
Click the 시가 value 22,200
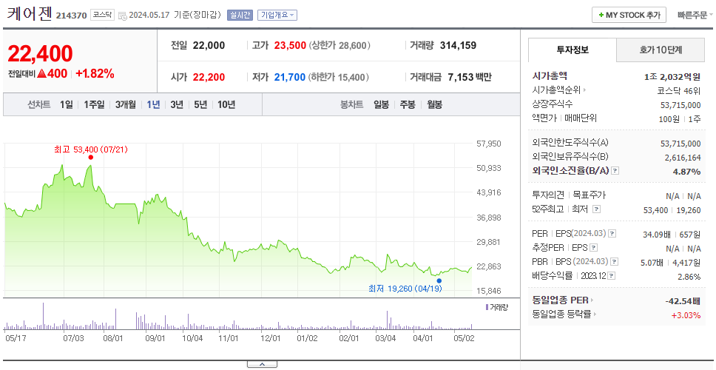point(209,77)
